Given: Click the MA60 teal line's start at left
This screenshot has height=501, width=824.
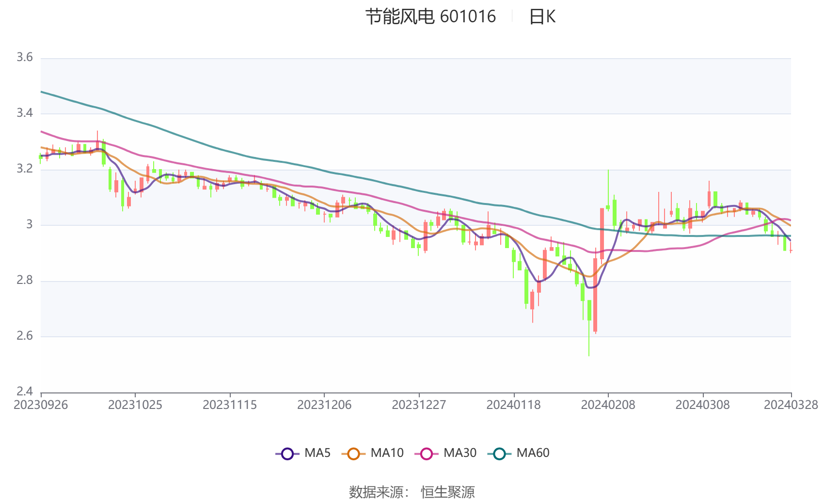Looking at the screenshot, I should pos(42,92).
